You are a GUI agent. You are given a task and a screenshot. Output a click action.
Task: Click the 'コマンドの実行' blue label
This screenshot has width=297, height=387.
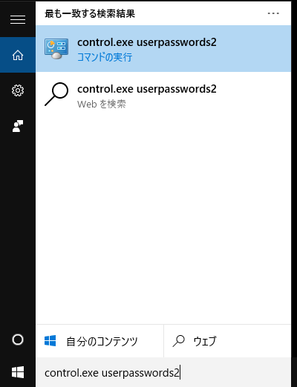tap(105, 57)
